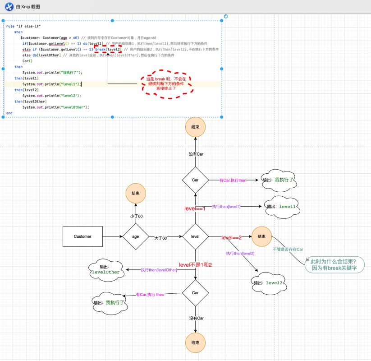Click the 执行then[levelOther] edge label

tap(159, 270)
